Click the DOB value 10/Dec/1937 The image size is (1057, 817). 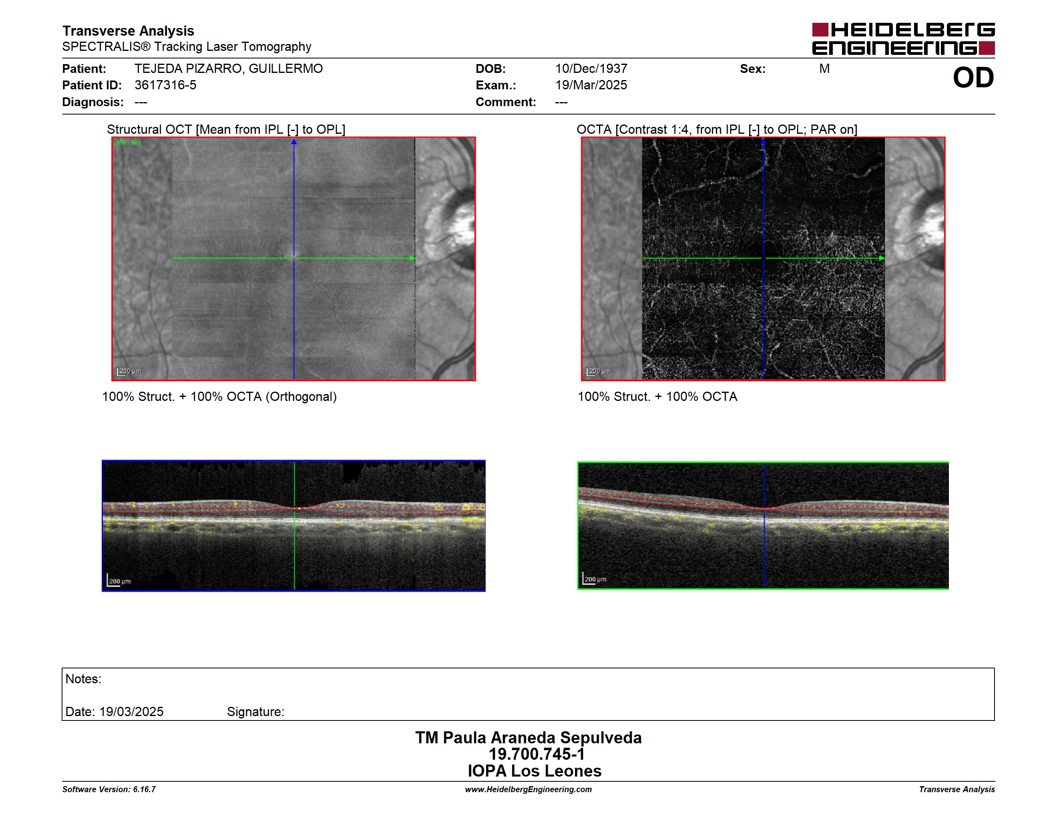pyautogui.click(x=591, y=69)
